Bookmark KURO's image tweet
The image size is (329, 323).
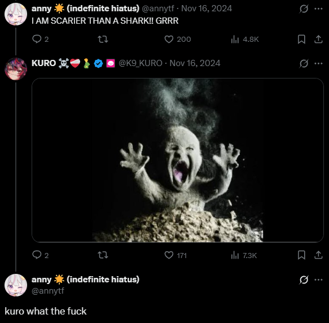[x=301, y=255]
